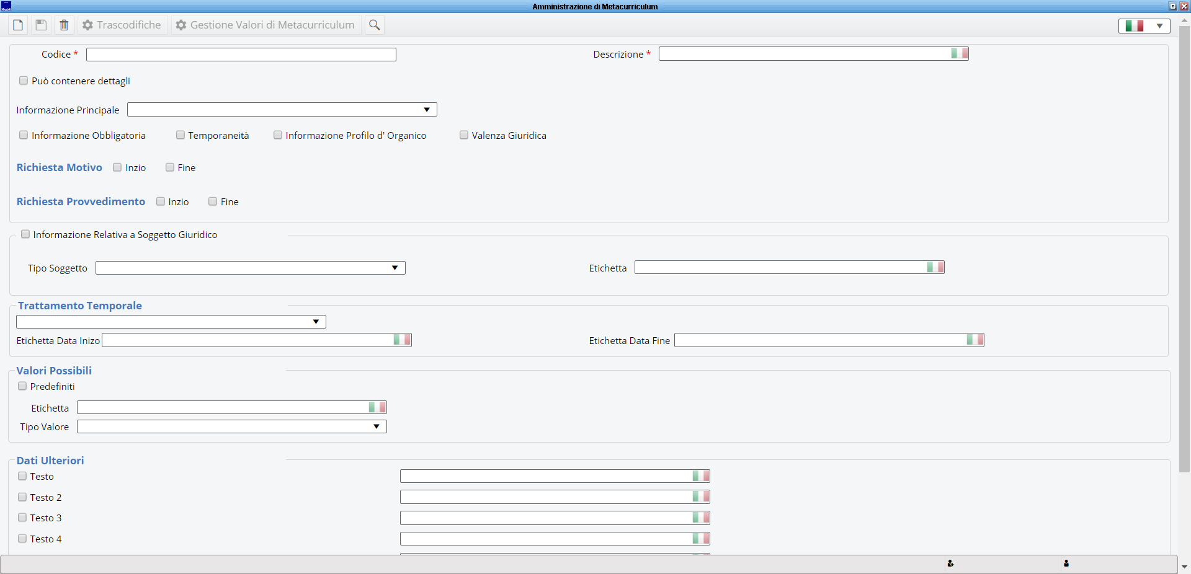Expand the Informazione Principale dropdown

[x=427, y=110]
